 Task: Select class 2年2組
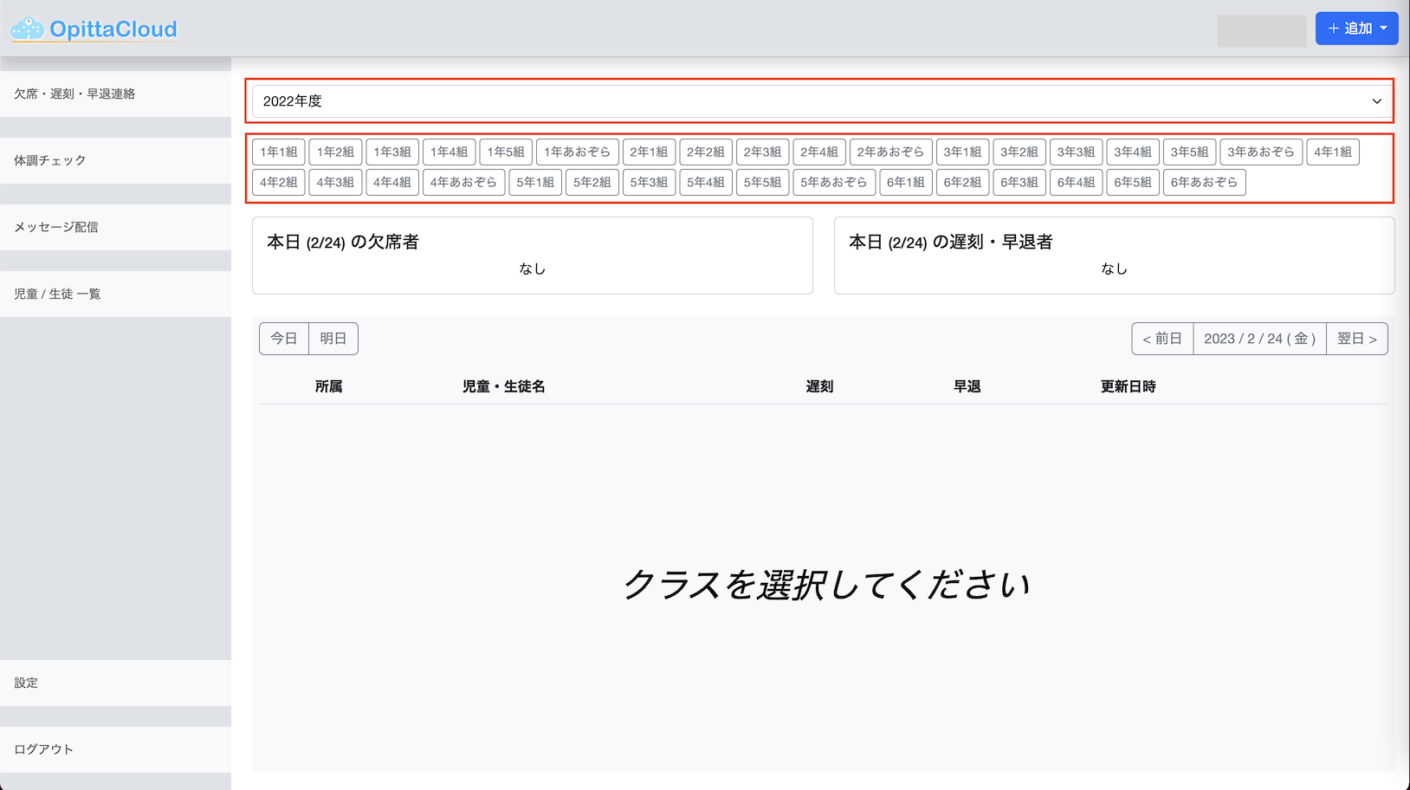706,152
